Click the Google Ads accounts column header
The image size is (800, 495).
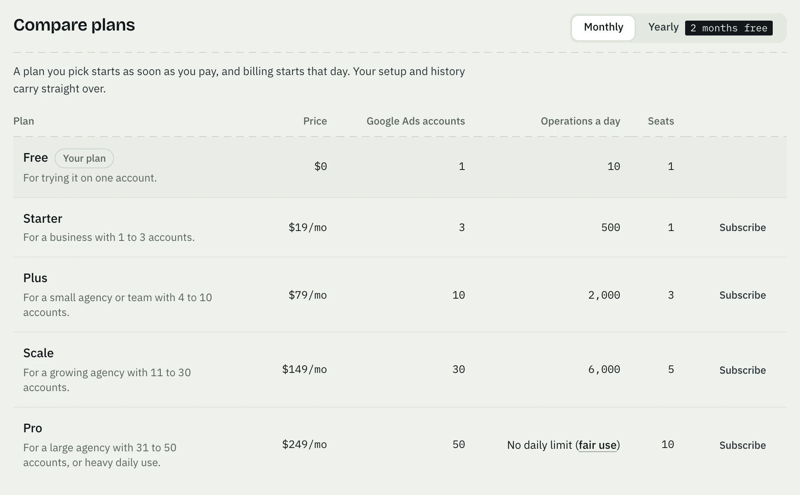[x=416, y=121]
